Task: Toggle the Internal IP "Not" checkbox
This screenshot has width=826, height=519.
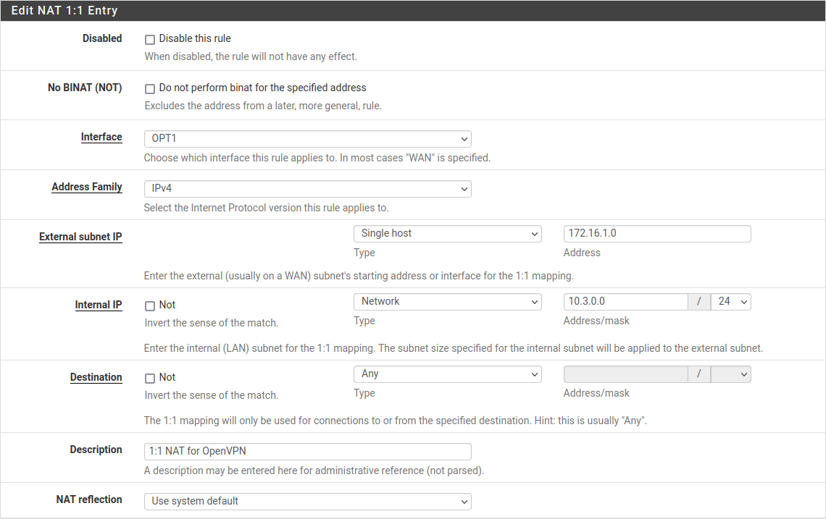Action: tap(150, 305)
